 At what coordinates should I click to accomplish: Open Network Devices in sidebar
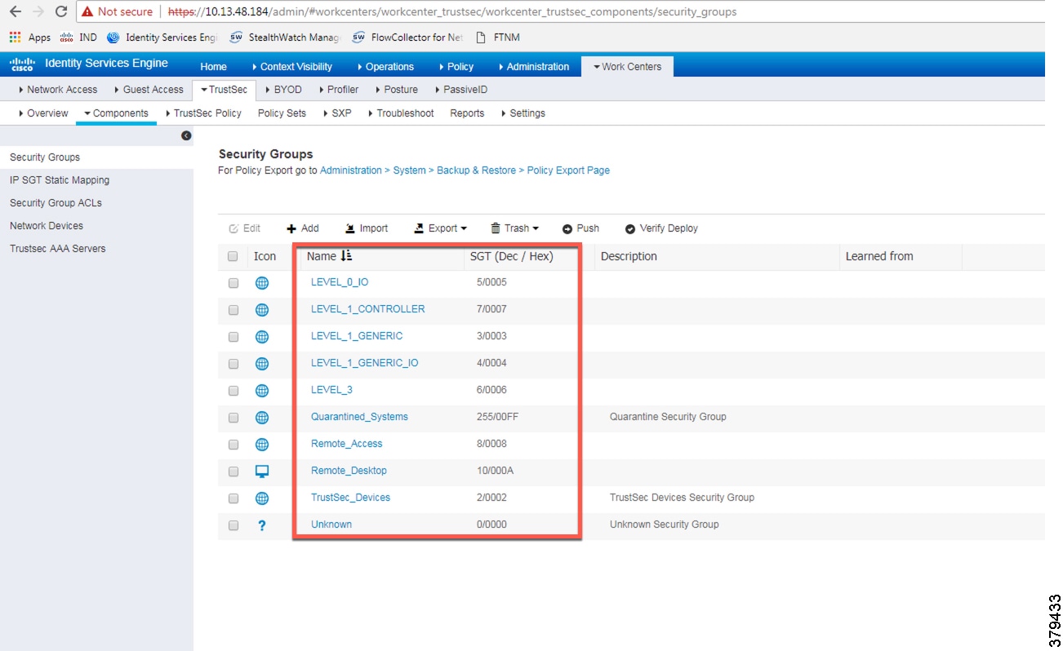(47, 226)
